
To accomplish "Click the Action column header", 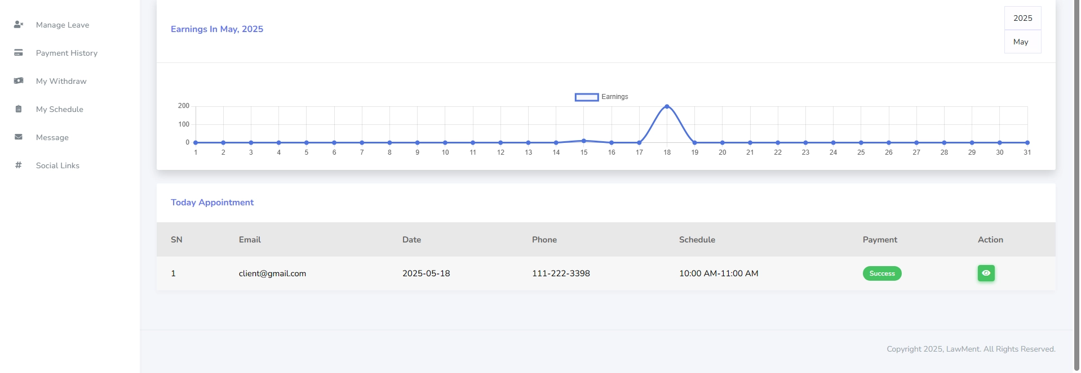I will tap(990, 240).
